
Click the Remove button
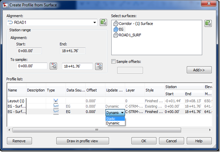[x=19, y=141]
